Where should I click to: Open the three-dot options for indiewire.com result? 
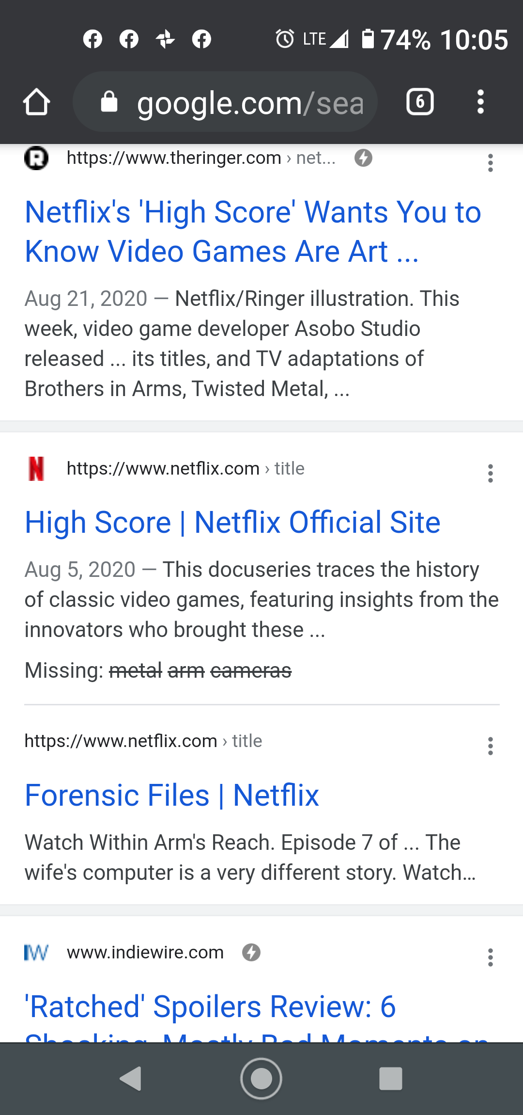[491, 957]
